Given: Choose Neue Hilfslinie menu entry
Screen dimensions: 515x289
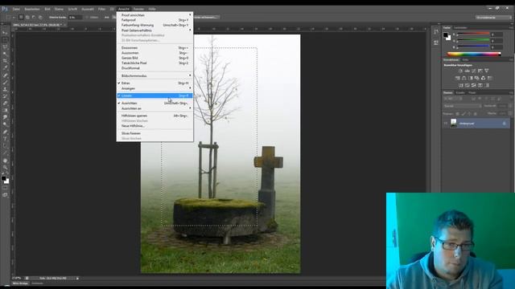Looking at the screenshot, I should pos(154,126).
